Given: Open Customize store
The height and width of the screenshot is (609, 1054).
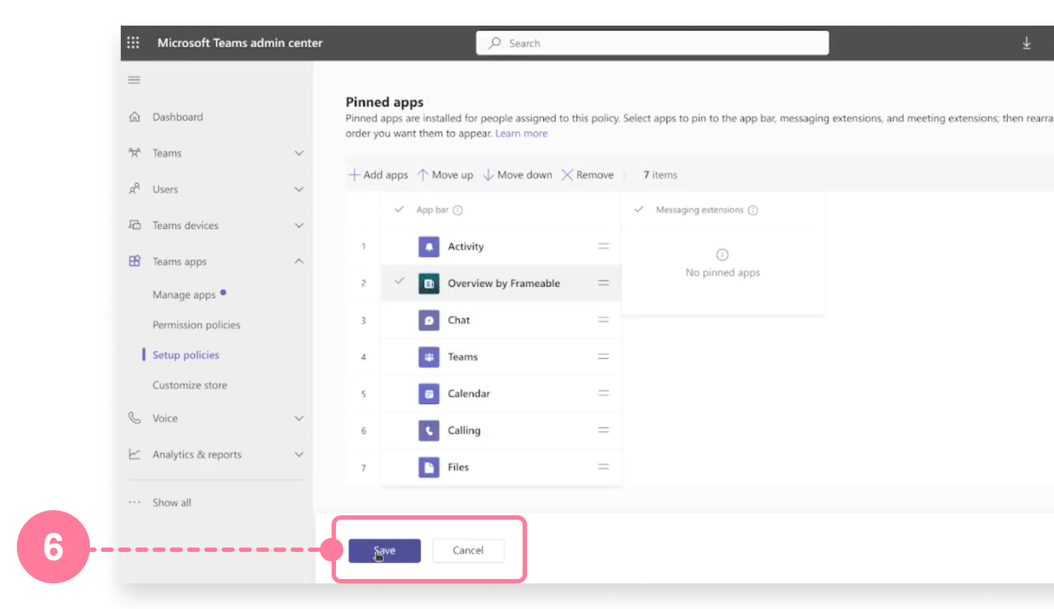Looking at the screenshot, I should (x=190, y=385).
